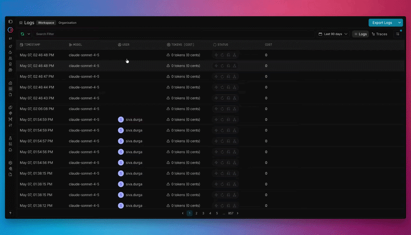Click siva.durga in 01:54:57 PM row

(134, 141)
